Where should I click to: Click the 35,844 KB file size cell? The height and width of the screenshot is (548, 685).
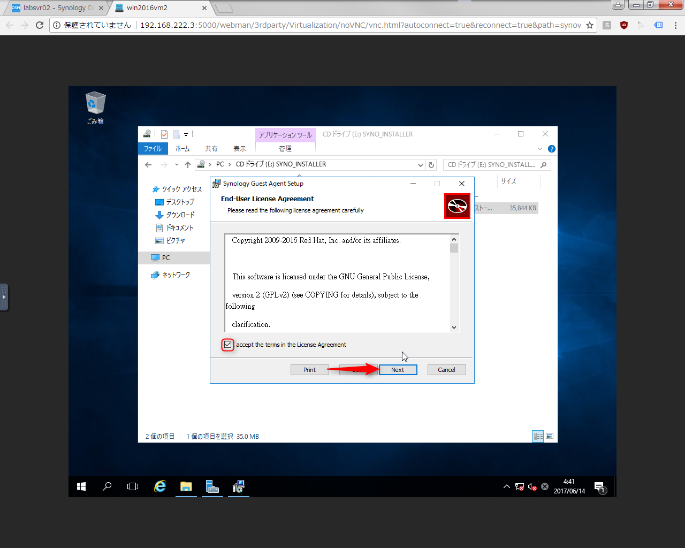(523, 208)
